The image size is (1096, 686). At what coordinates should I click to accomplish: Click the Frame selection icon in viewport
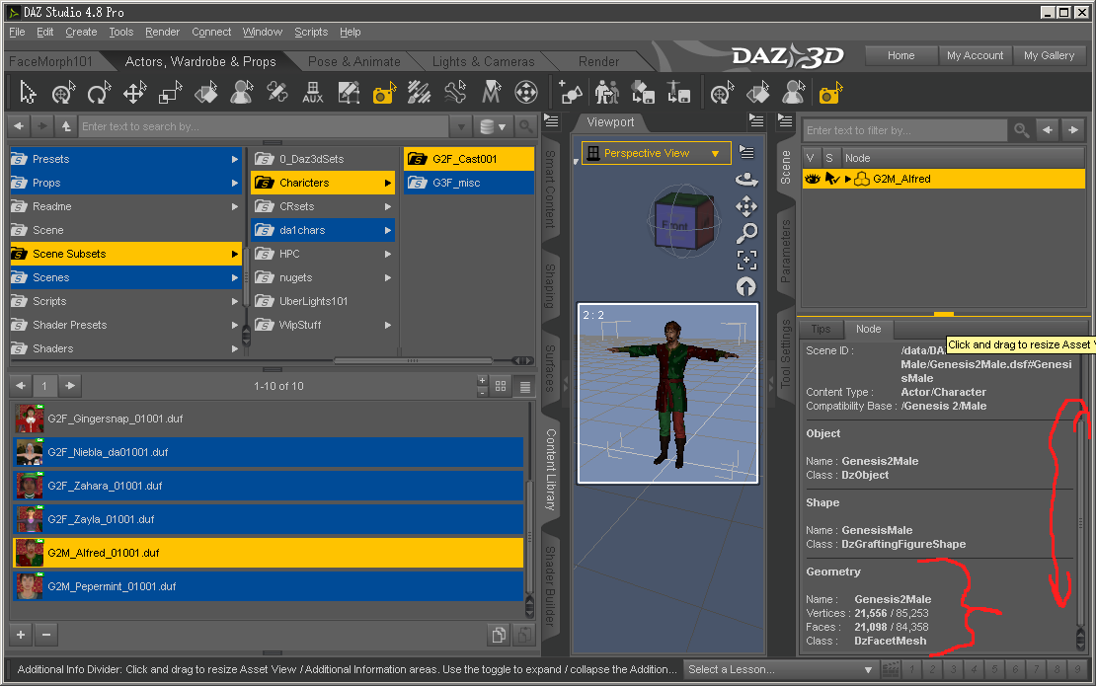coord(746,260)
